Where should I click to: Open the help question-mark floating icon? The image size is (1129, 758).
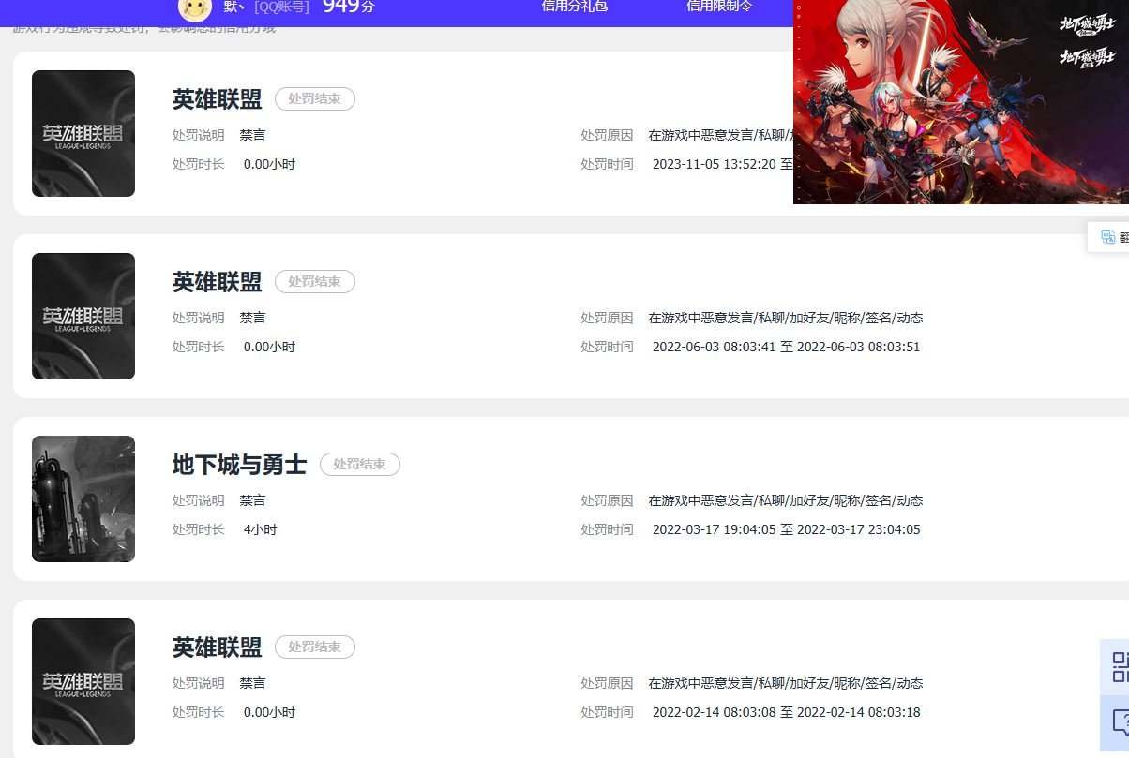(1120, 721)
